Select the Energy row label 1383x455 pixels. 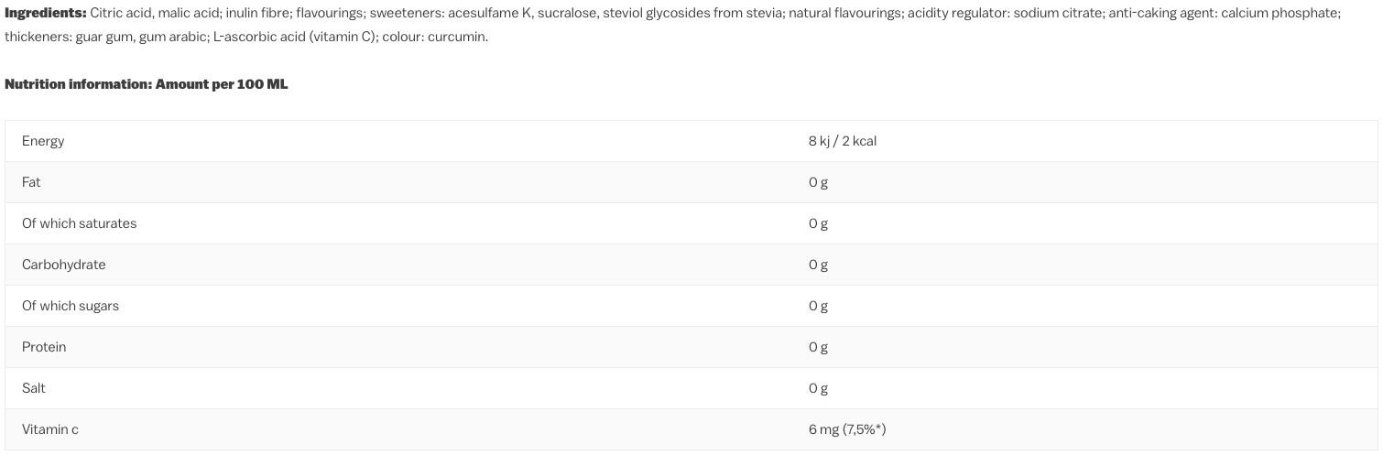43,141
